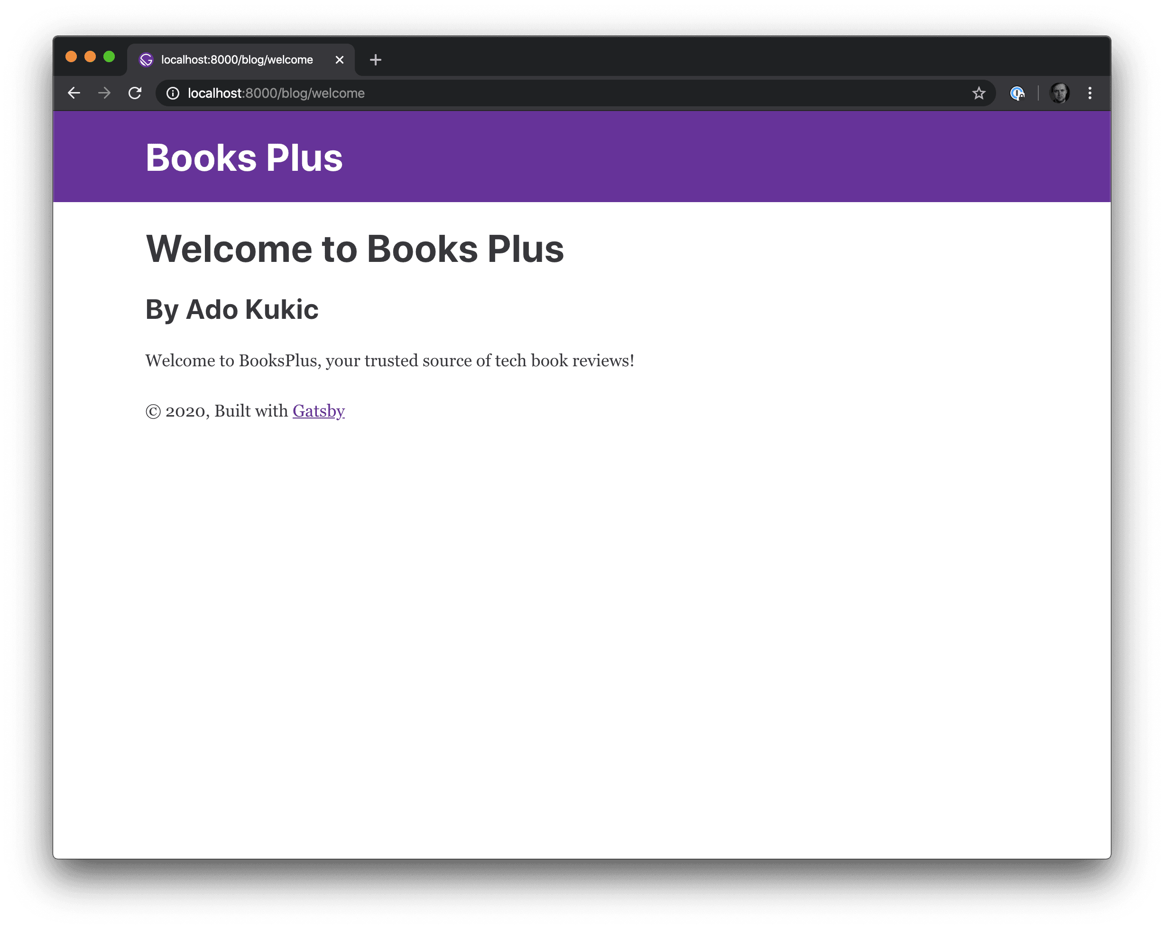
Task: Click inside the address bar
Action: (486, 93)
